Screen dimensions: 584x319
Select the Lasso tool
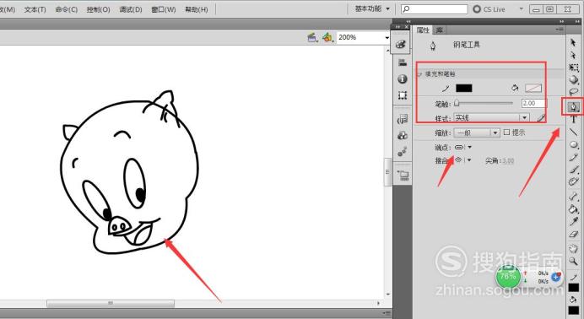pyautogui.click(x=574, y=92)
